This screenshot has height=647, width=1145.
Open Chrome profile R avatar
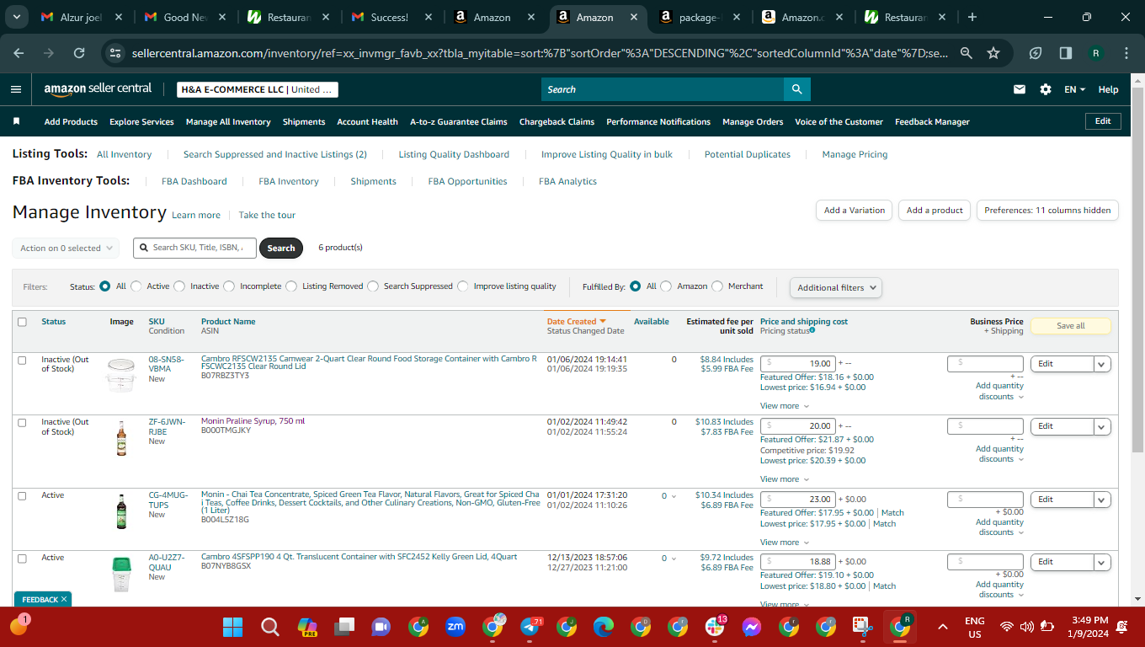(x=1096, y=53)
